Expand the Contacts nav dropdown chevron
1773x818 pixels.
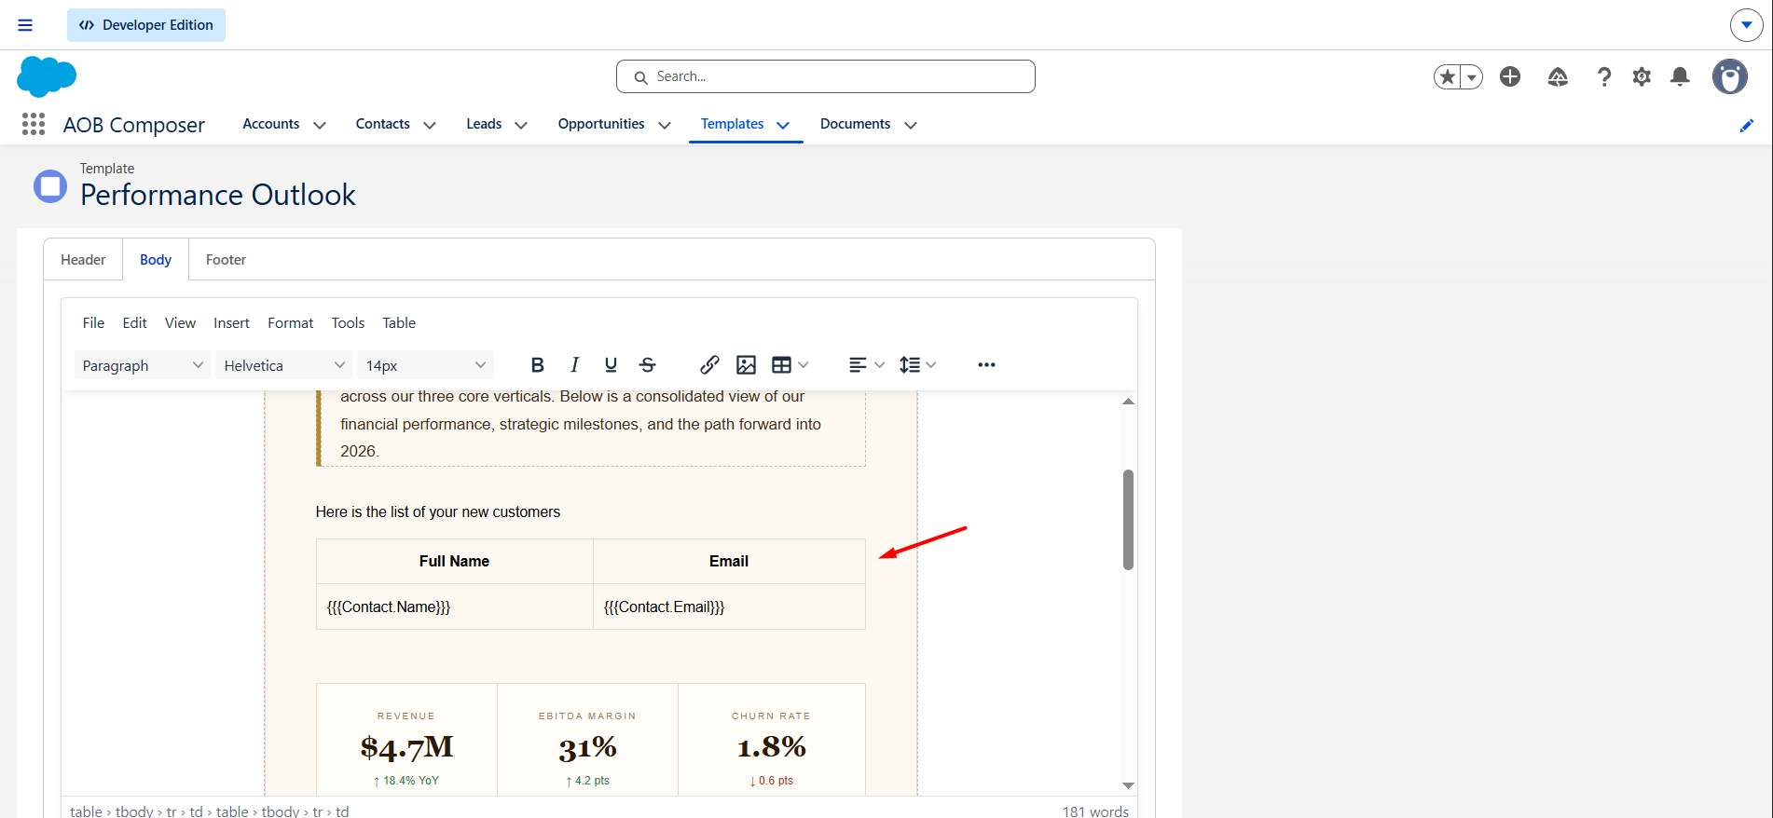[x=430, y=125]
